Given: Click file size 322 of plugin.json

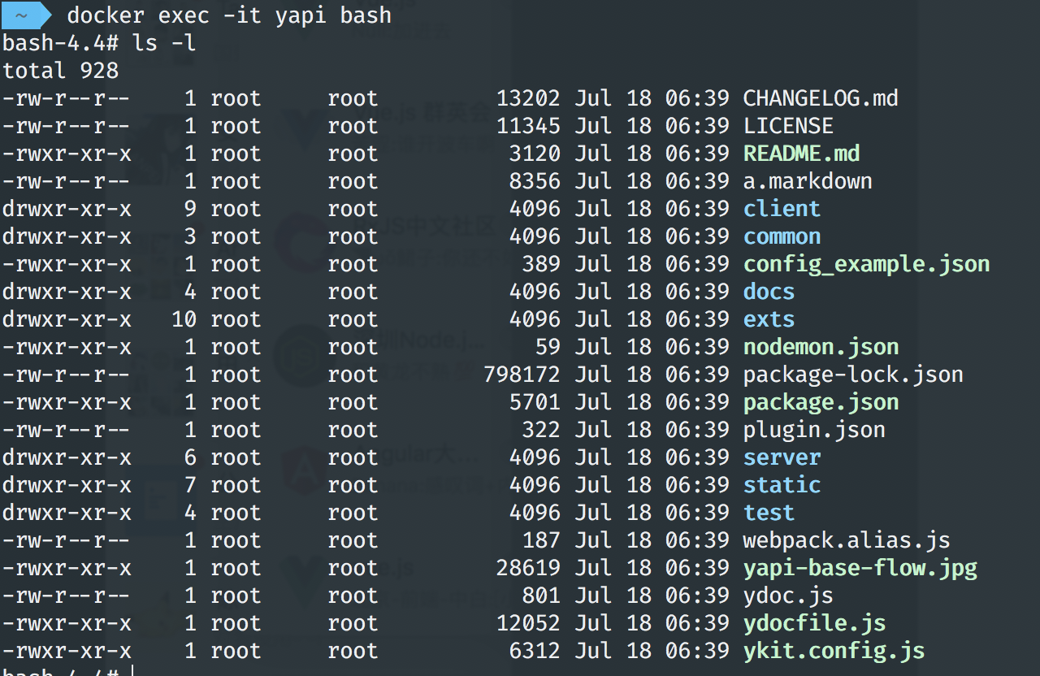Looking at the screenshot, I should pyautogui.click(x=541, y=430).
